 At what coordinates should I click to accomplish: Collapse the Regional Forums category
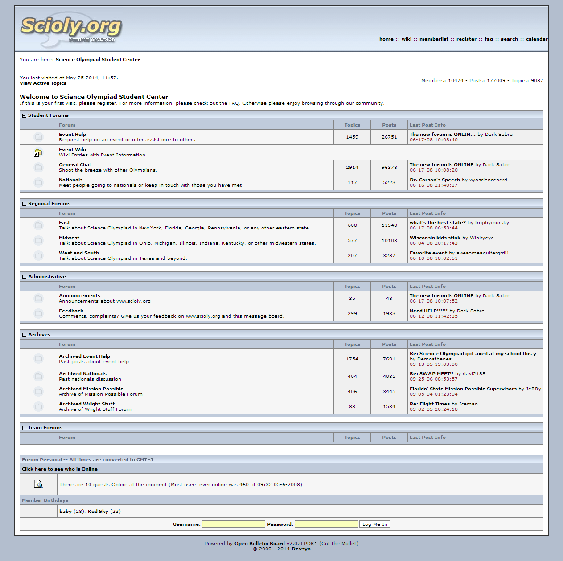click(x=25, y=204)
